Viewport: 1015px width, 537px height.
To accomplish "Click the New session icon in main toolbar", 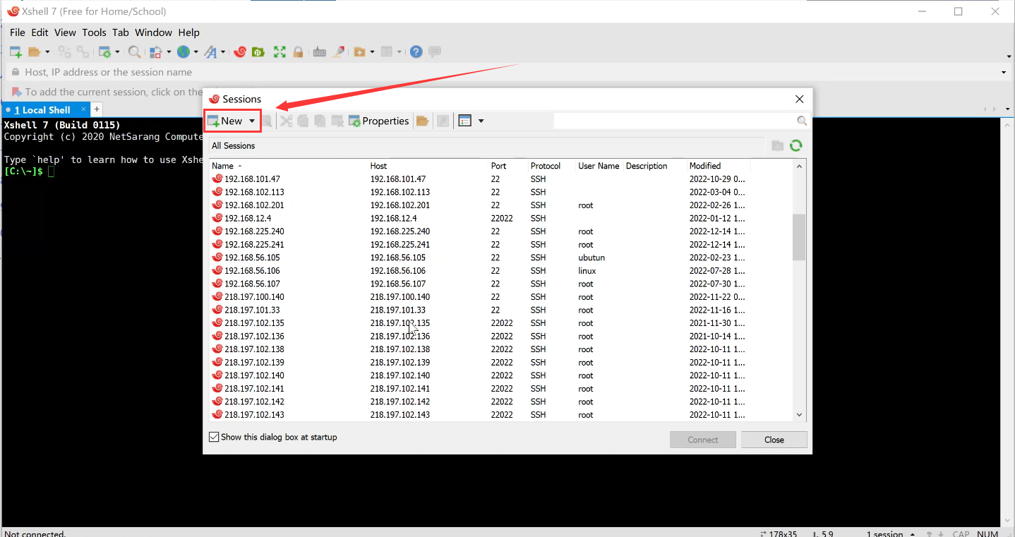I will tap(16, 52).
